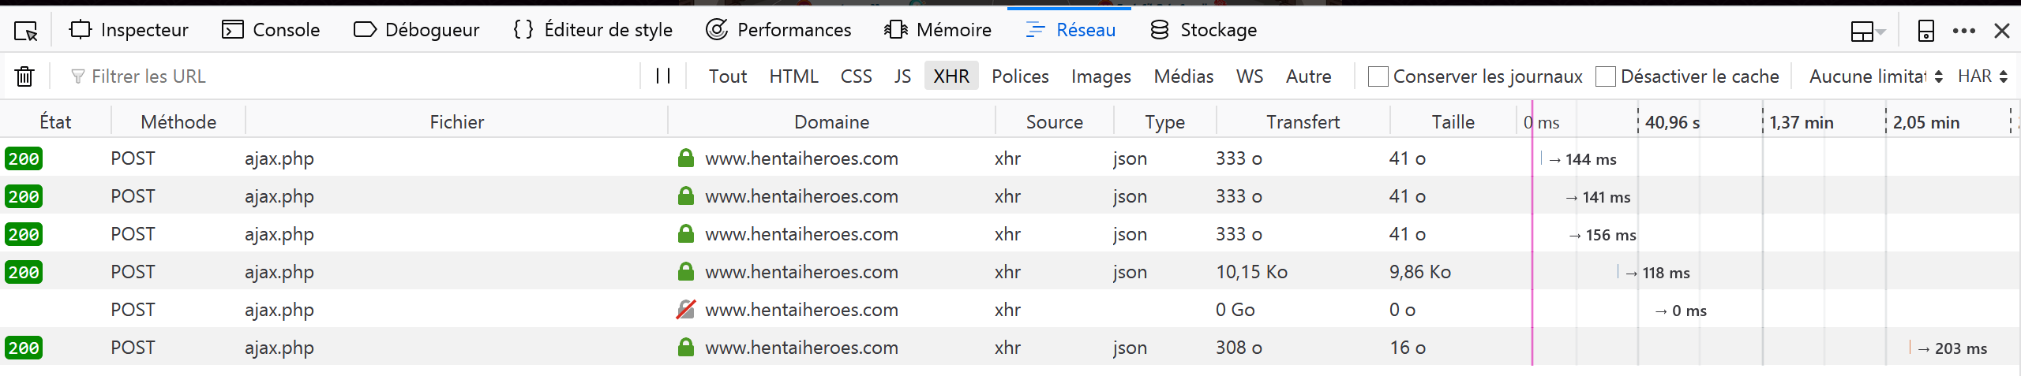Open responsive design mode icon
2021x376 pixels.
[1925, 31]
